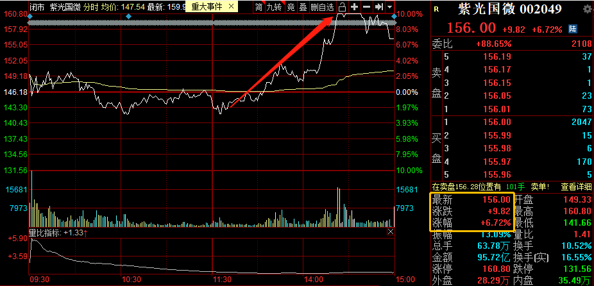Click the 跌停 131.56 value
The height and width of the screenshot is (286, 594).
577,269
